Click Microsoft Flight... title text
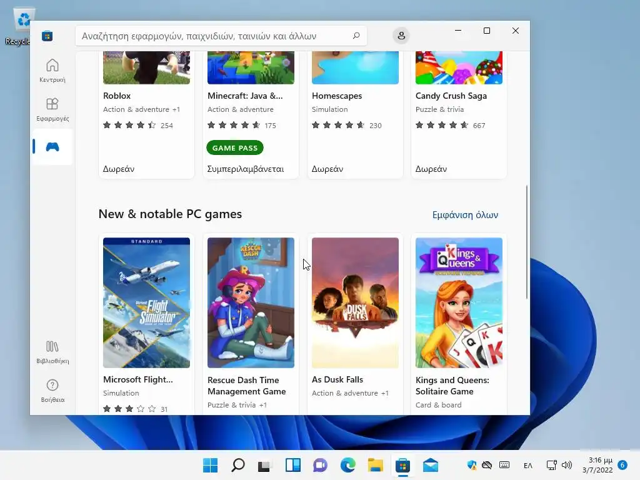Screen dimensions: 640x480 [138, 379]
